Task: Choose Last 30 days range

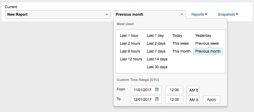Action: tap(157, 67)
